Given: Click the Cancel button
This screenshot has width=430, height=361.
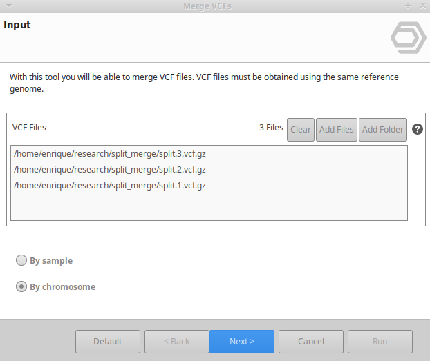Looking at the screenshot, I should click(311, 342).
